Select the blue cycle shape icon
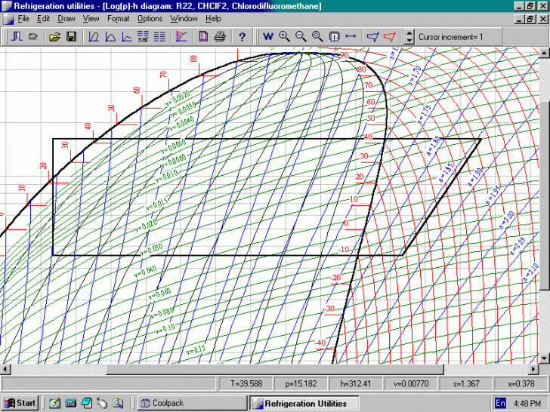Screen dimensions: 550x412 click(x=372, y=36)
